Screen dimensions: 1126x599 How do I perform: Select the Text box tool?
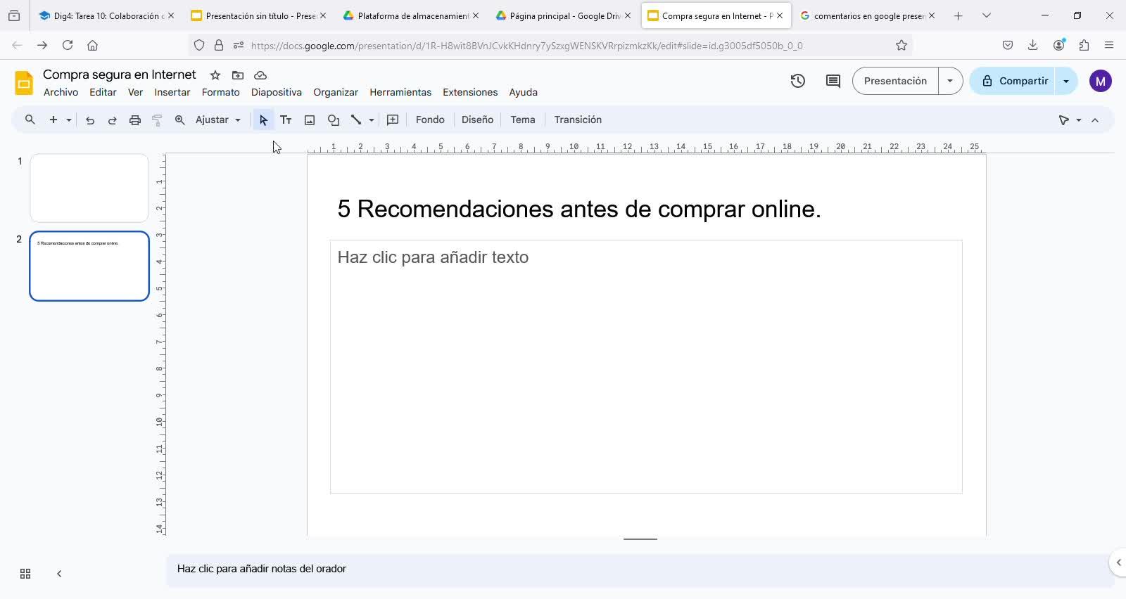pyautogui.click(x=286, y=120)
